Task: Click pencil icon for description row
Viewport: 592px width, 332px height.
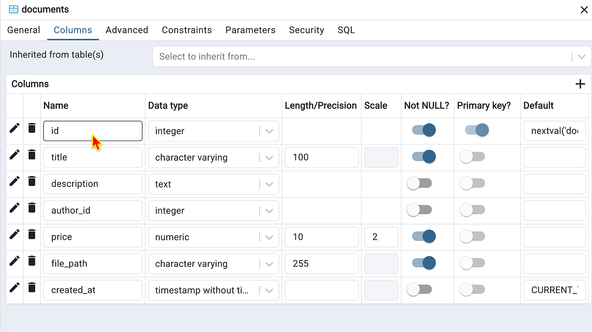Action: [15, 182]
